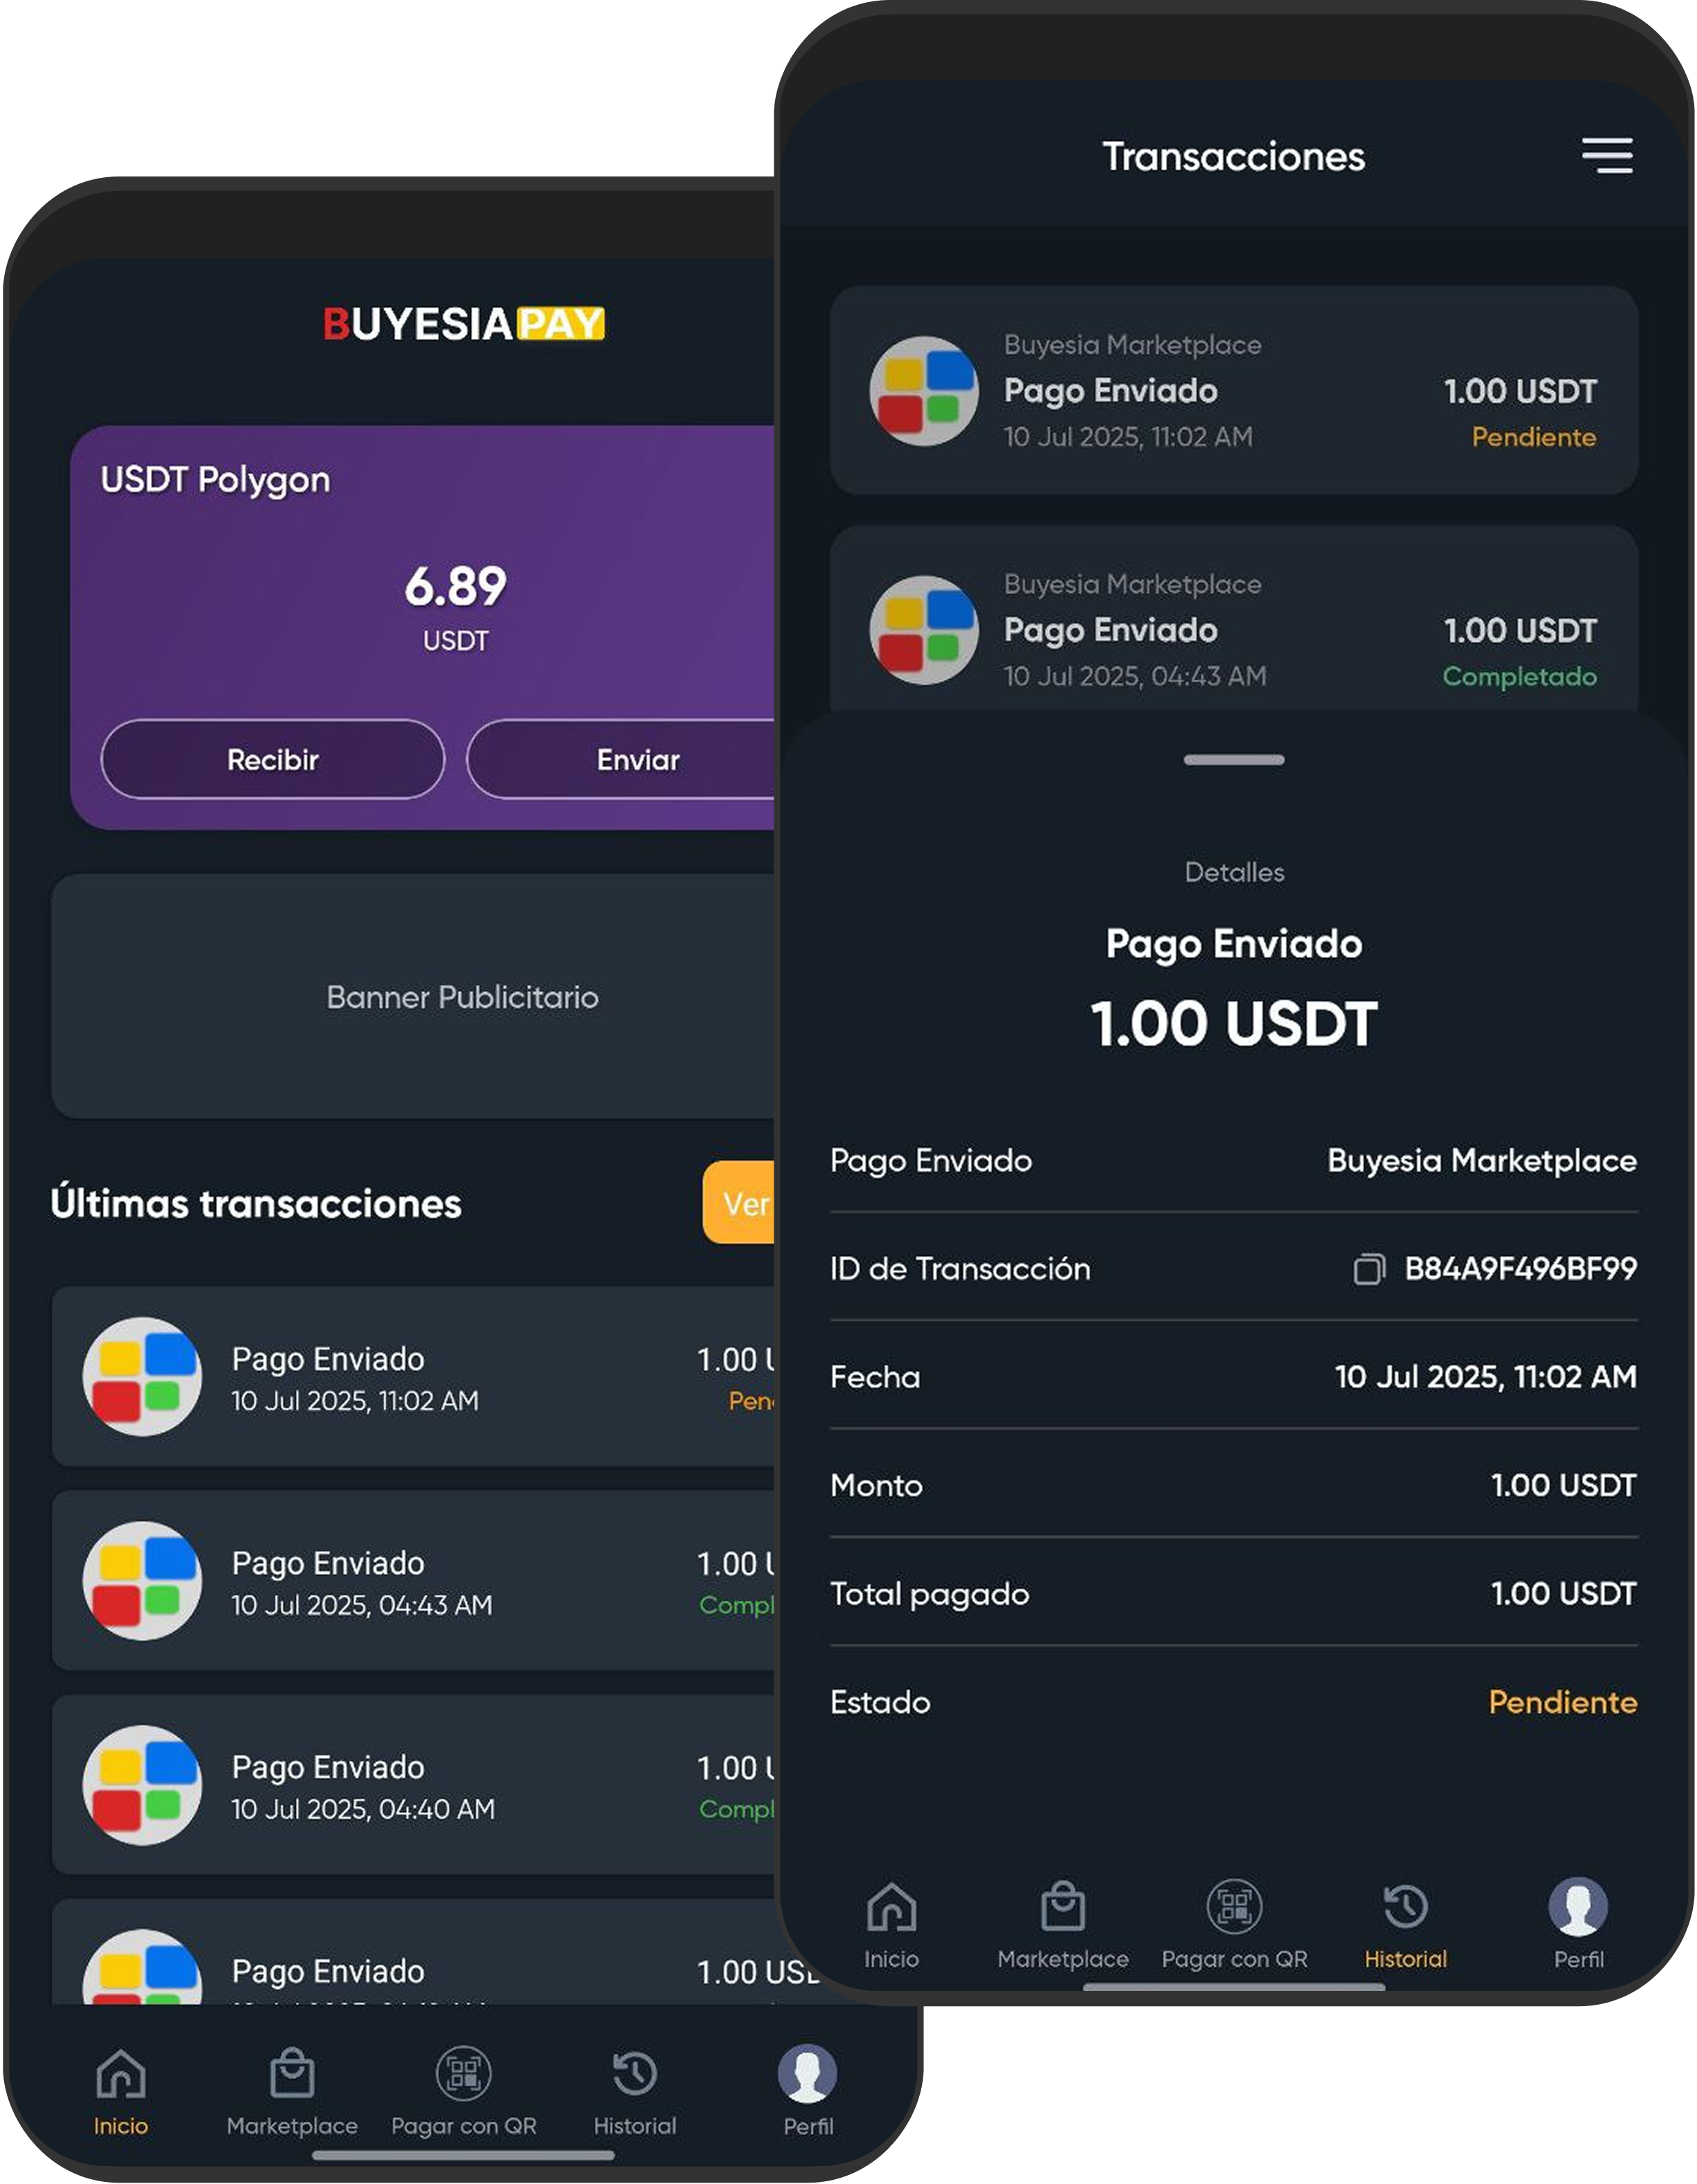Grab the bottom sheet handle above Detalles

click(1234, 759)
